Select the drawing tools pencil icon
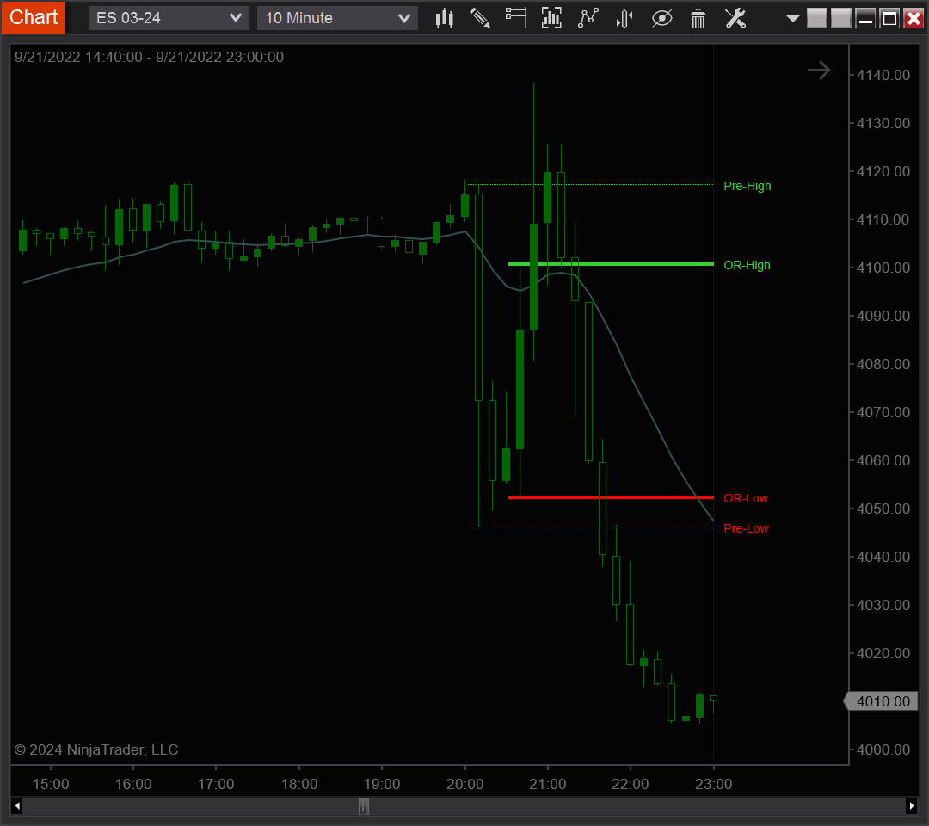Viewport: 929px width, 826px height. point(480,18)
